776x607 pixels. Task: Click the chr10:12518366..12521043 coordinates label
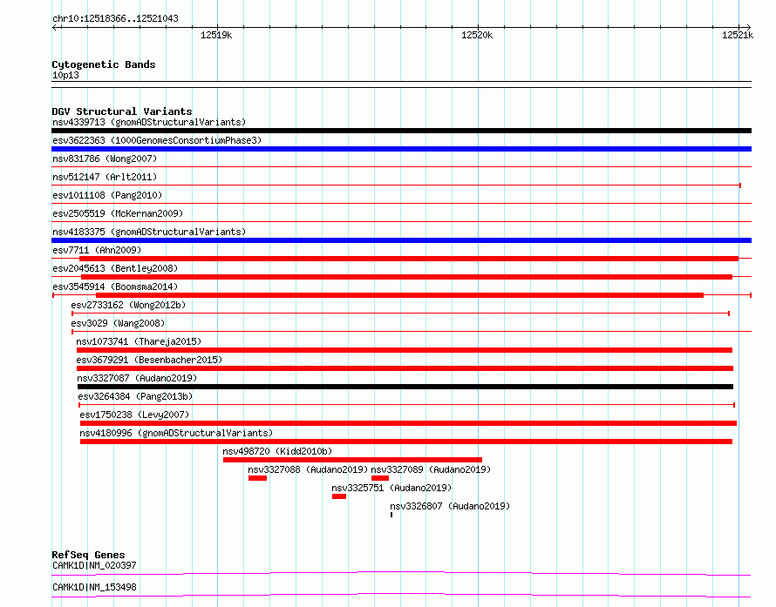(115, 18)
